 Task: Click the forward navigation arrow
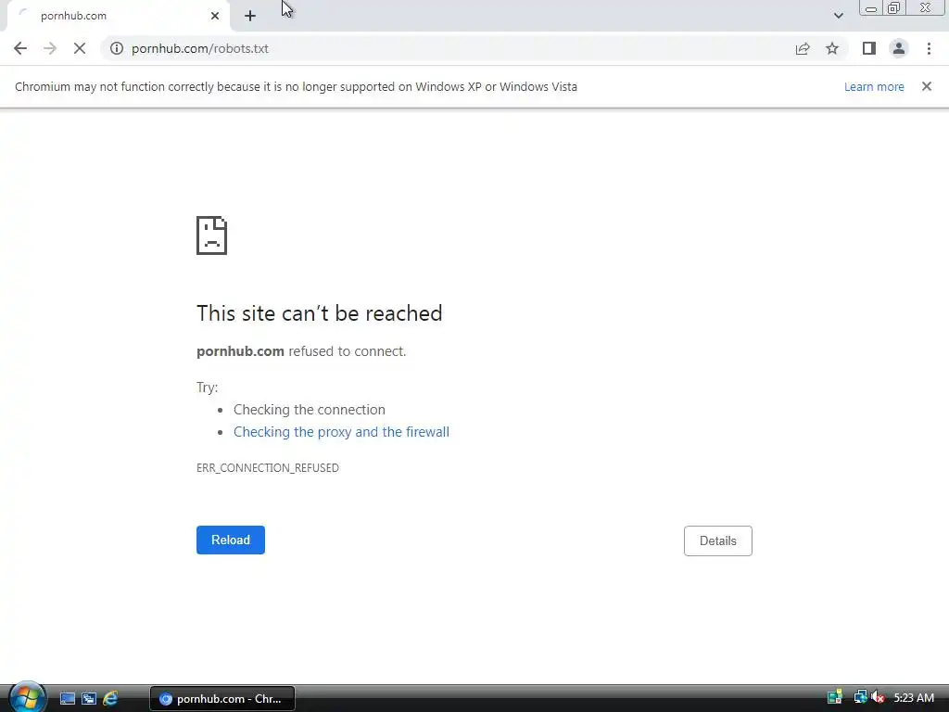[50, 48]
